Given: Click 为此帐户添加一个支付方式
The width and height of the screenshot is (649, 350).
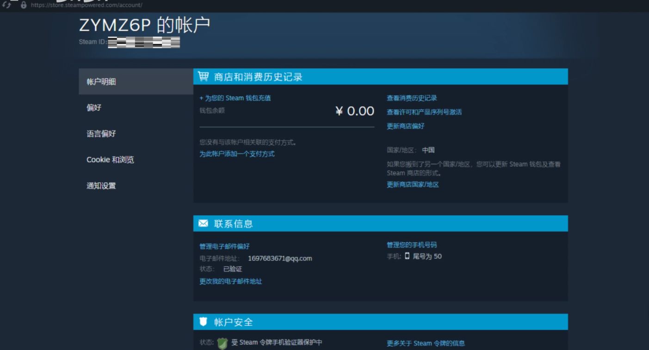Looking at the screenshot, I should (x=238, y=154).
